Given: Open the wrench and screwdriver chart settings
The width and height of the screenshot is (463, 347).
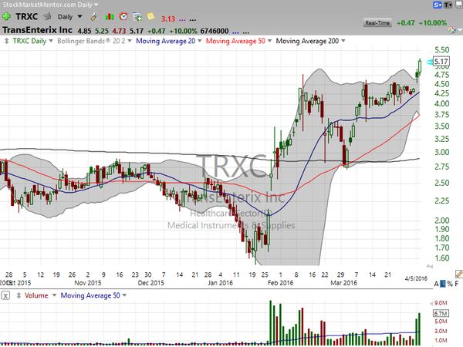Looking at the screenshot, I should [95, 16].
